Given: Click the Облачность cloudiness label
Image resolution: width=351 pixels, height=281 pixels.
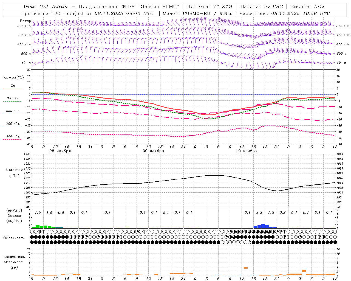Looking at the screenshot, I should 14,238.
